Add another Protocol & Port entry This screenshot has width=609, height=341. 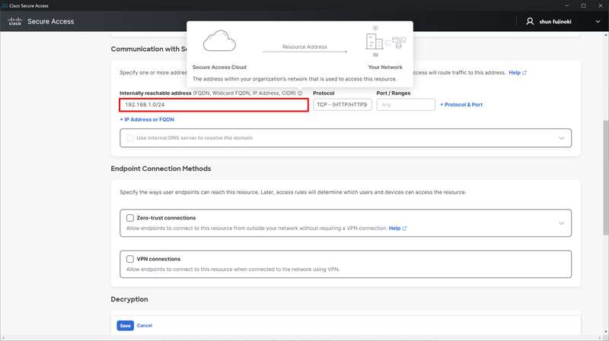point(461,105)
